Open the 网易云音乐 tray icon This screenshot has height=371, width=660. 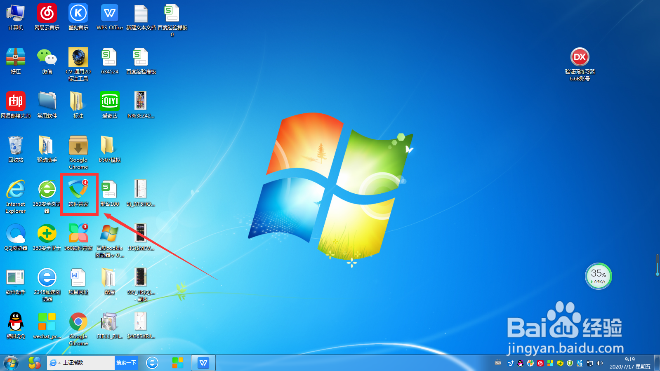(540, 363)
